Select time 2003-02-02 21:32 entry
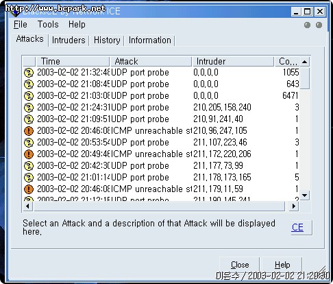 click(x=73, y=73)
